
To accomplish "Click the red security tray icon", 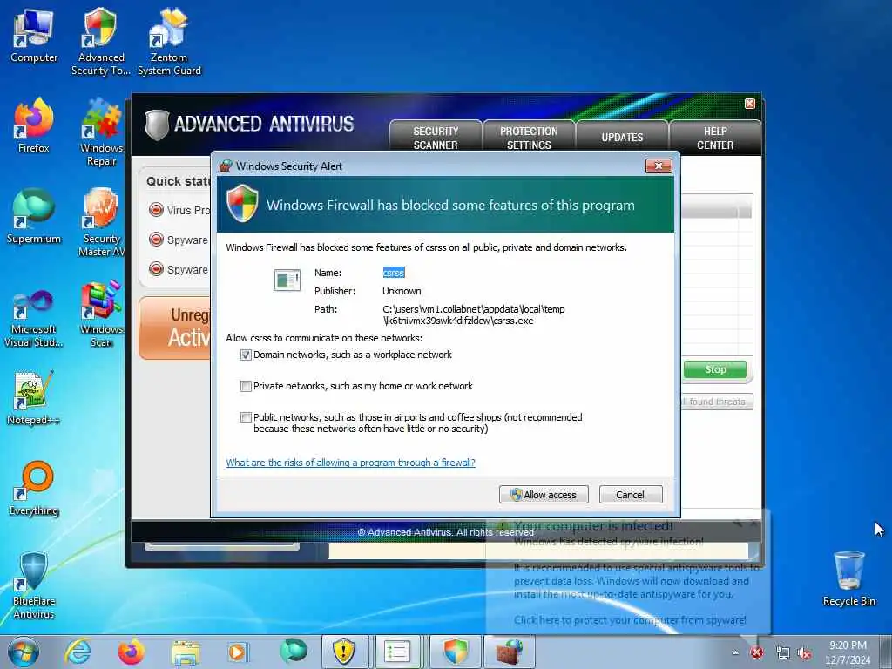I will [x=757, y=653].
